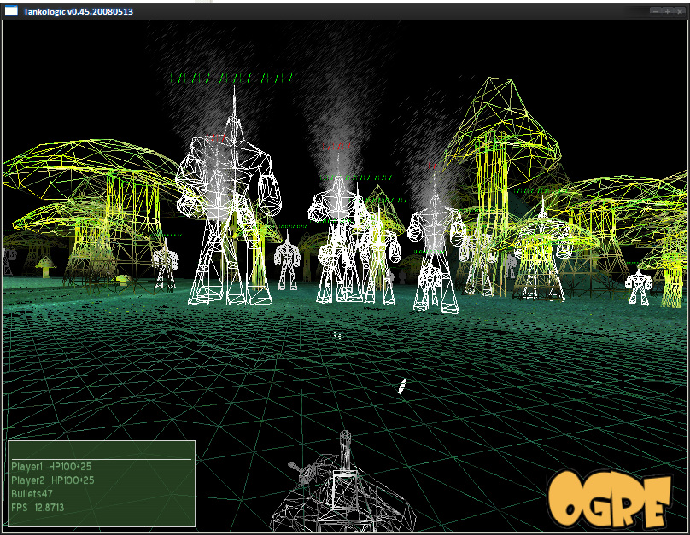The width and height of the screenshot is (690, 535).
Task: Minimize the Tankologic window
Action: 656,11
